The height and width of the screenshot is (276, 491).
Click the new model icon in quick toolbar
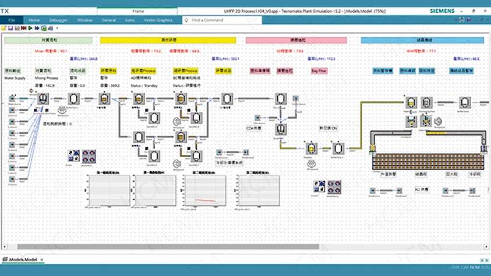click(3, 28)
